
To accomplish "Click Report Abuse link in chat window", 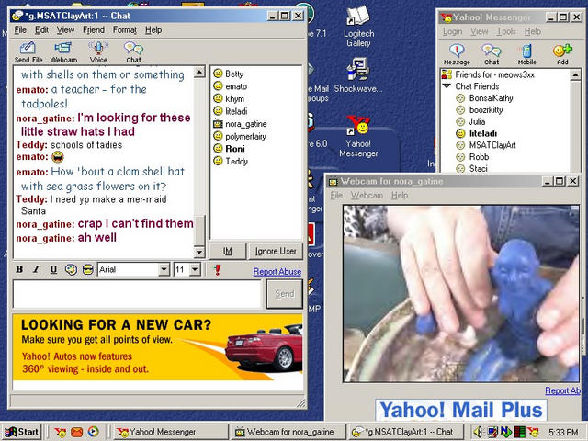I will coord(277,272).
